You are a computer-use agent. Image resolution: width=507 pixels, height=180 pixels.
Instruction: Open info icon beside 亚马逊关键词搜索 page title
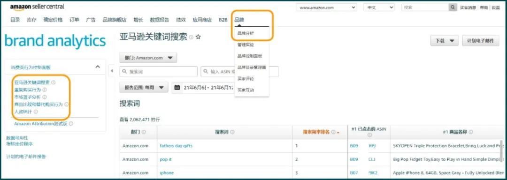[191, 37]
